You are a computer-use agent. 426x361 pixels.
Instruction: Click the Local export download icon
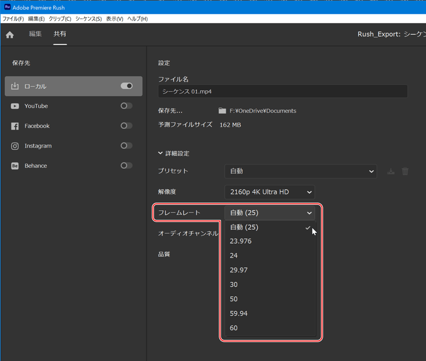tap(15, 86)
